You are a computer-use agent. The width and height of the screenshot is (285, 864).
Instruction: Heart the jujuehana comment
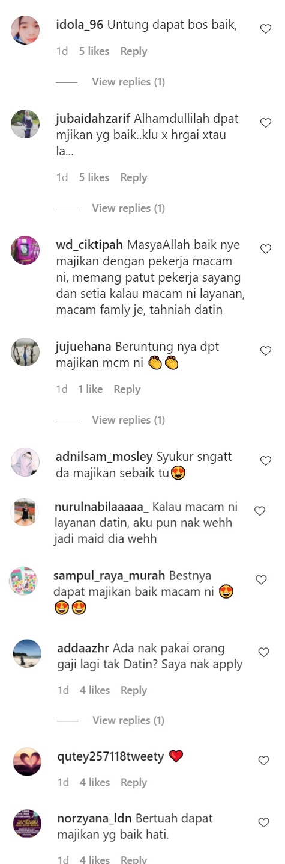pyautogui.click(x=266, y=351)
